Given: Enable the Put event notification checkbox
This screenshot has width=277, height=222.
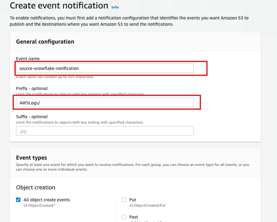Looking at the screenshot, I should (x=124, y=199).
